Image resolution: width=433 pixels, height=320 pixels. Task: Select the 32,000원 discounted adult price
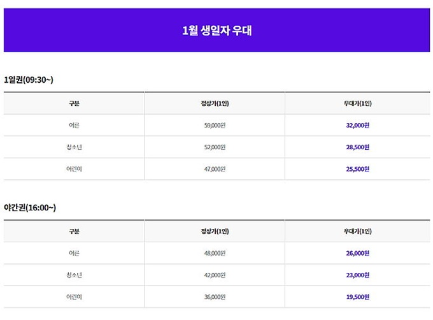pos(358,125)
